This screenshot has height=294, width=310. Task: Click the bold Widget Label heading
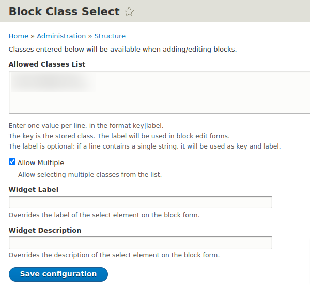[x=34, y=190]
